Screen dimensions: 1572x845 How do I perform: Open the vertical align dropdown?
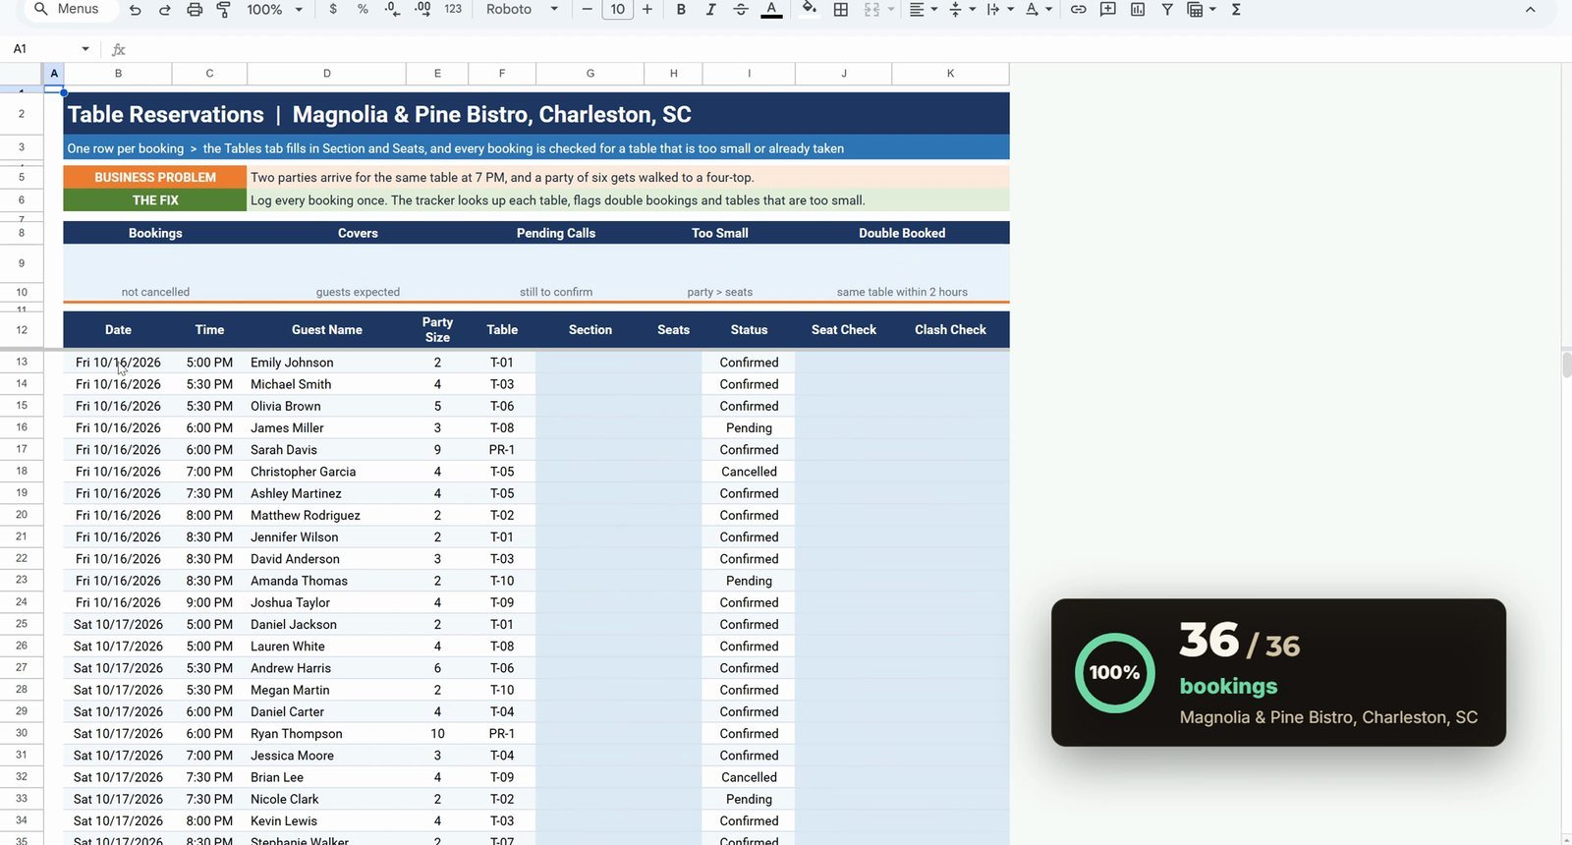[x=962, y=9]
